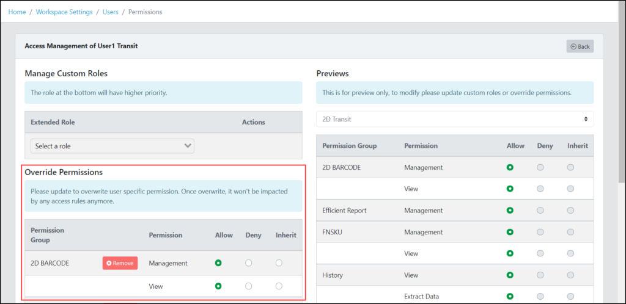Choose Inherit for 2D BARCODE View override
Image resolution: width=626 pixels, height=304 pixels.
[x=279, y=286]
